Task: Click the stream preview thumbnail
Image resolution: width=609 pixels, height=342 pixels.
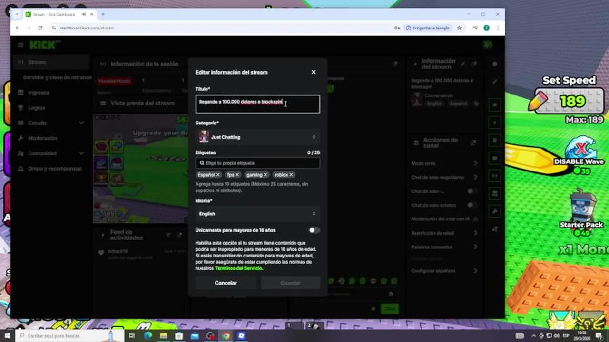Action: coord(141,168)
